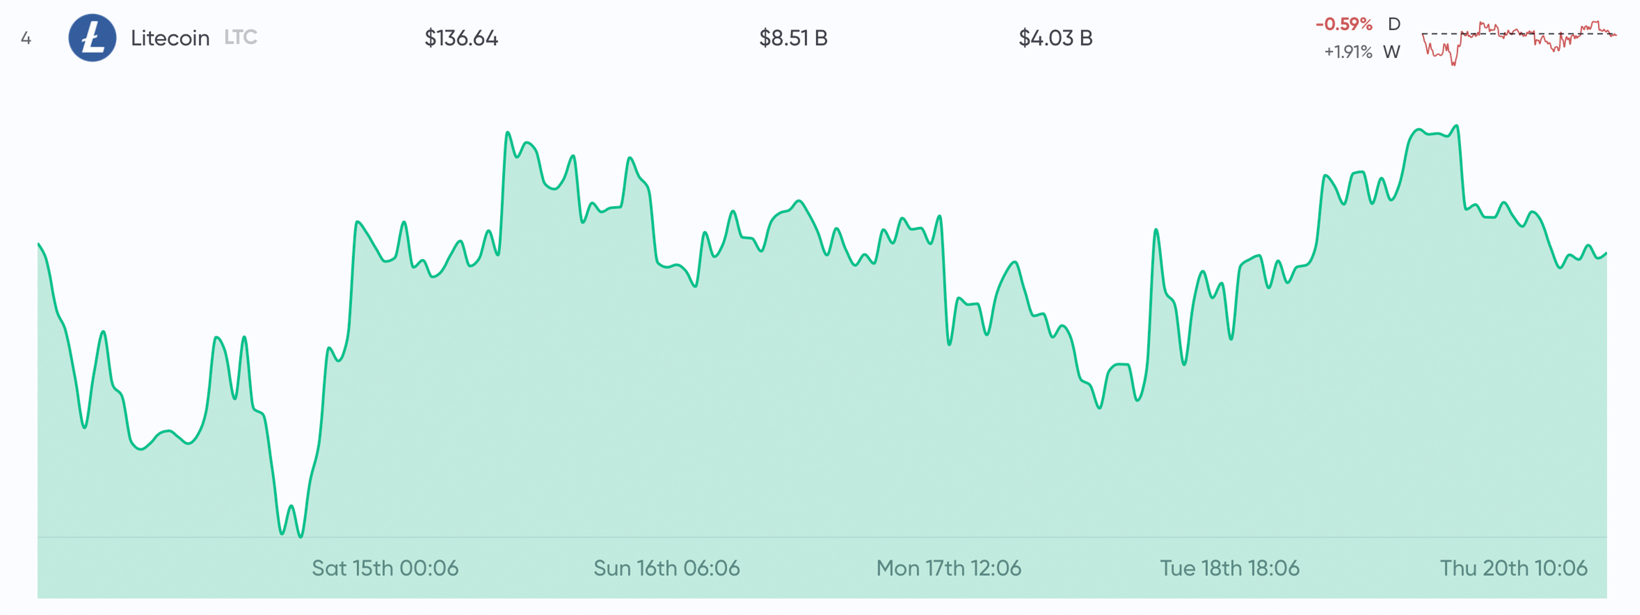The height and width of the screenshot is (615, 1640).
Task: Open the Litecoin coin name link
Action: coord(170,38)
